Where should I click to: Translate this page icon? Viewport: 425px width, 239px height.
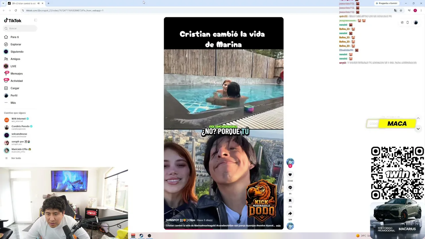[395, 10]
